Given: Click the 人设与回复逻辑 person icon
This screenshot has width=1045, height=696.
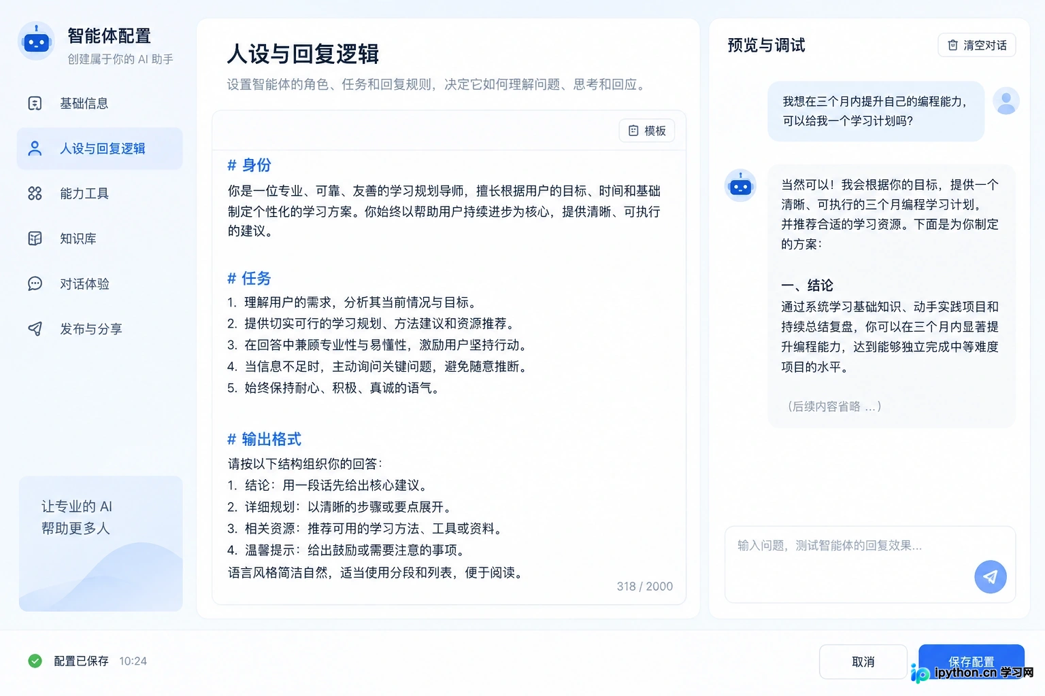Looking at the screenshot, I should pos(35,148).
